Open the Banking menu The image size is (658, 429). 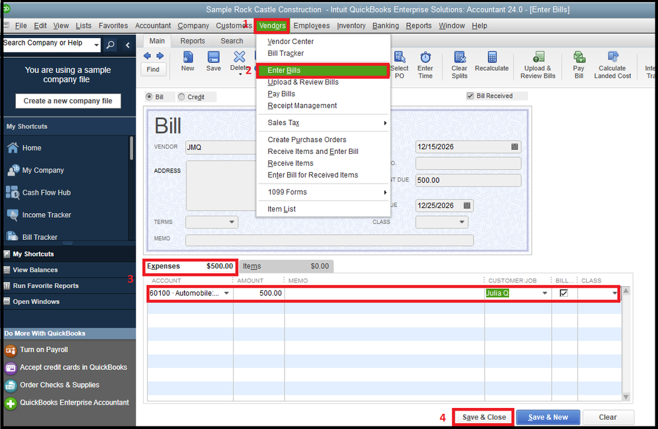click(385, 26)
